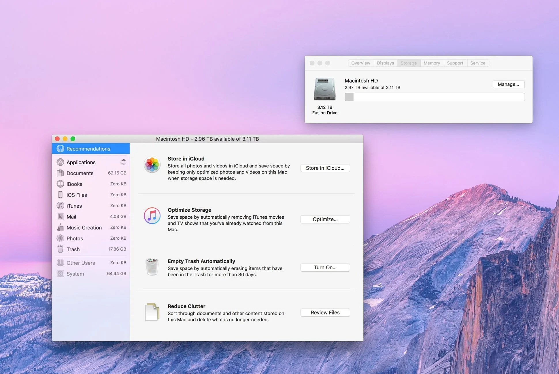The height and width of the screenshot is (374, 559).
Task: Click the System gear icon in sidebar
Action: coord(60,274)
